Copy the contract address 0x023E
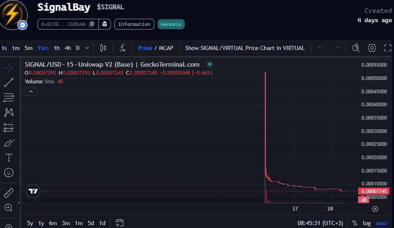Viewport: 394px width, 228px height. point(92,24)
